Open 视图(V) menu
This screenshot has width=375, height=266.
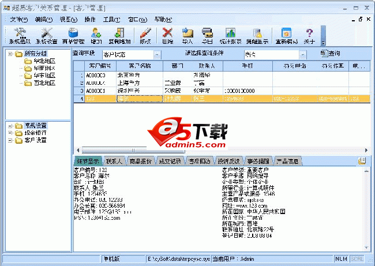(69, 20)
